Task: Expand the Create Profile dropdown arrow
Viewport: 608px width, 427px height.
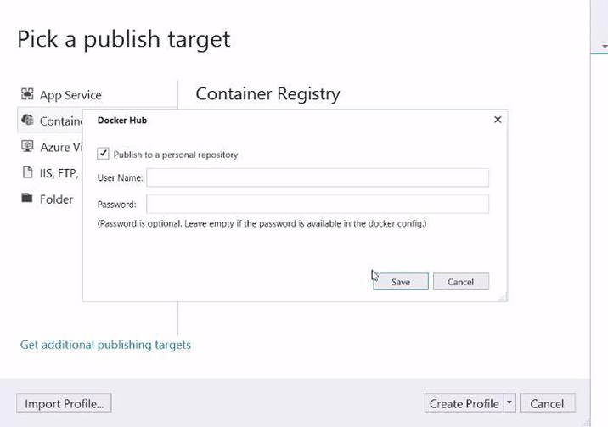Action: [509, 403]
